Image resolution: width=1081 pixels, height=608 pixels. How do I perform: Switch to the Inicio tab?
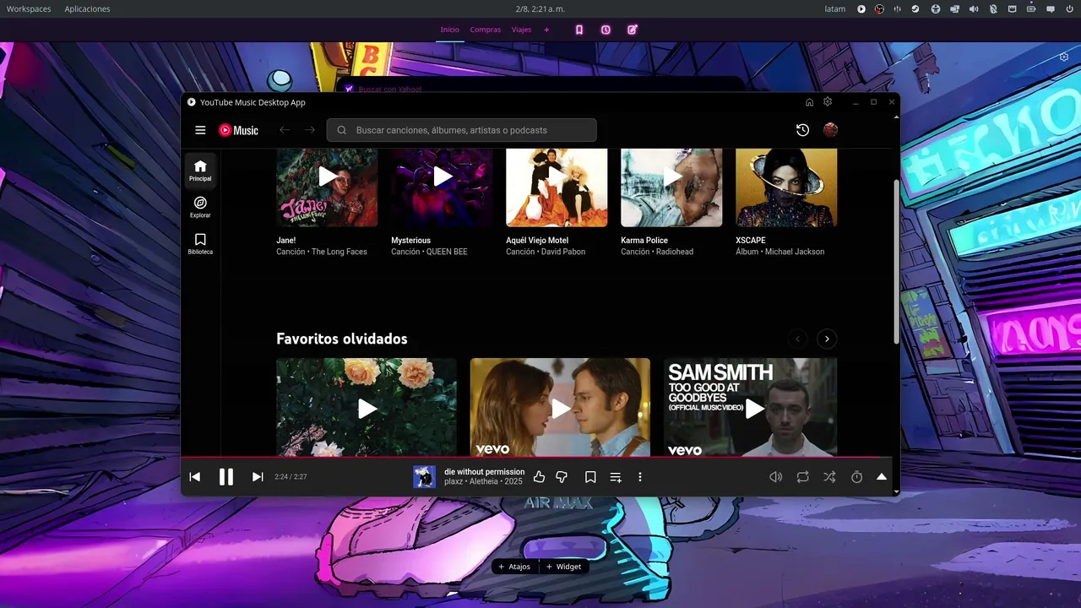click(449, 30)
